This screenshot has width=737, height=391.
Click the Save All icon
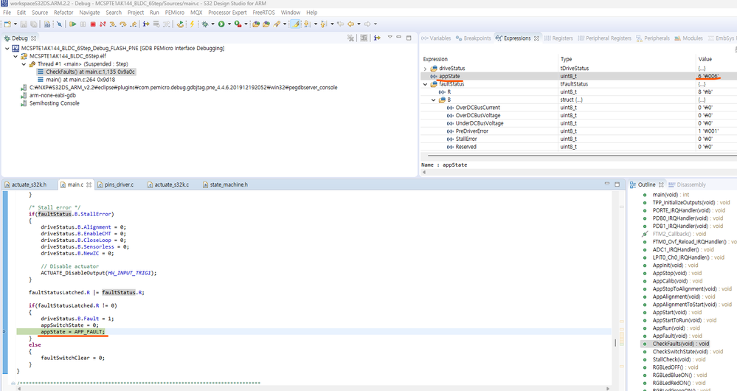[34, 24]
